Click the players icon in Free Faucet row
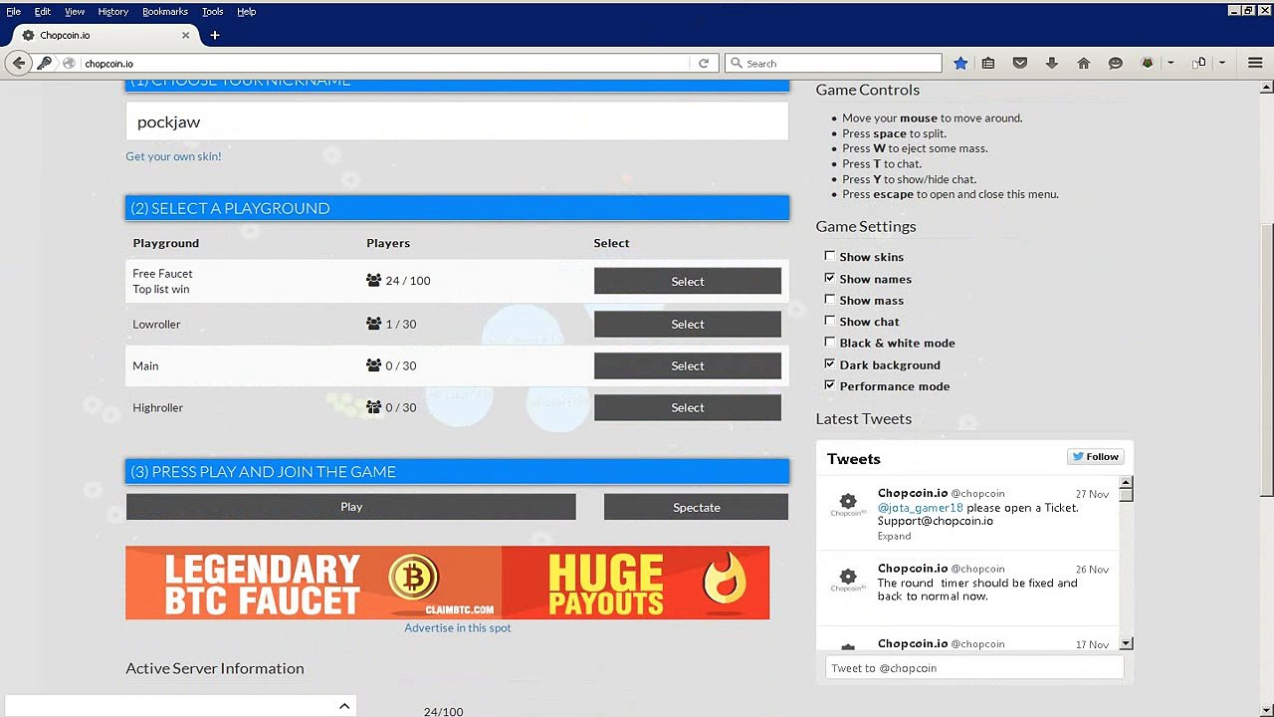The image size is (1274, 717). 373,281
